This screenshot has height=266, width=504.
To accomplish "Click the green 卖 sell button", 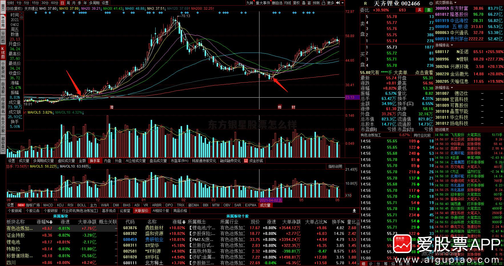I will [429, 10].
